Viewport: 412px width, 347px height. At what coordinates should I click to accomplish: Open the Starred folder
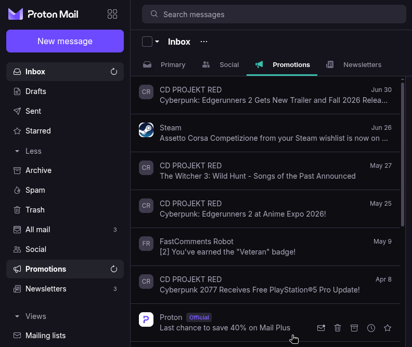pos(65,131)
